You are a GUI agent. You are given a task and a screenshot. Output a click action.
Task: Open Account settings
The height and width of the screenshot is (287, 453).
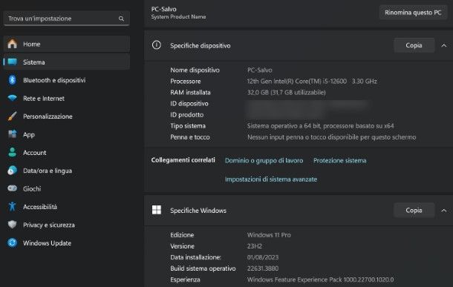pyautogui.click(x=66, y=152)
